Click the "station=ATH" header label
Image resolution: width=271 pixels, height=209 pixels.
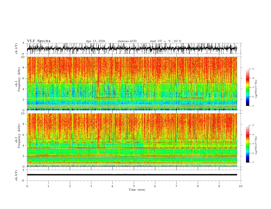point(127,41)
